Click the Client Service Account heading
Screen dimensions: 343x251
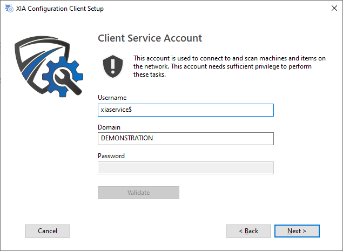click(150, 38)
